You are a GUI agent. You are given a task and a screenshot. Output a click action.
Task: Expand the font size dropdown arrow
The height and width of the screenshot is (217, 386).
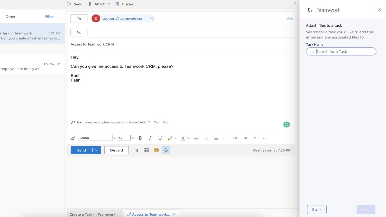click(133, 138)
